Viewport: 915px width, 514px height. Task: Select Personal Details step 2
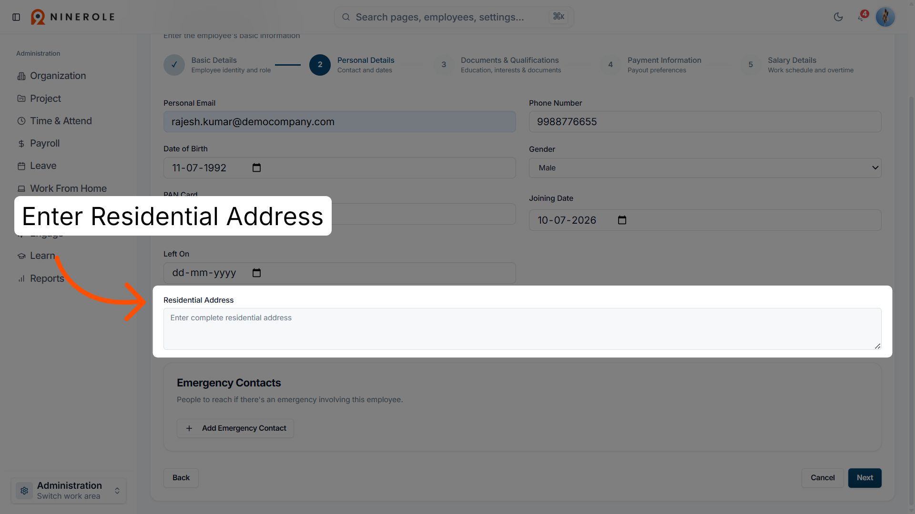[352, 65]
